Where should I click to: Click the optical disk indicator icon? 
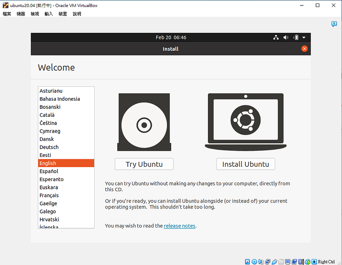click(254, 261)
